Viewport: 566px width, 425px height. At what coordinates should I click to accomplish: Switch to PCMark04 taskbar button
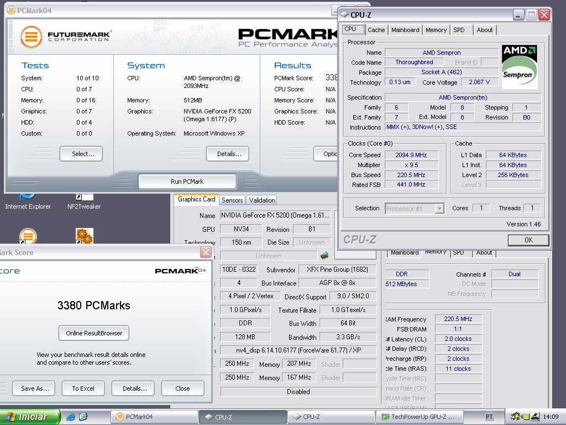pyautogui.click(x=155, y=417)
